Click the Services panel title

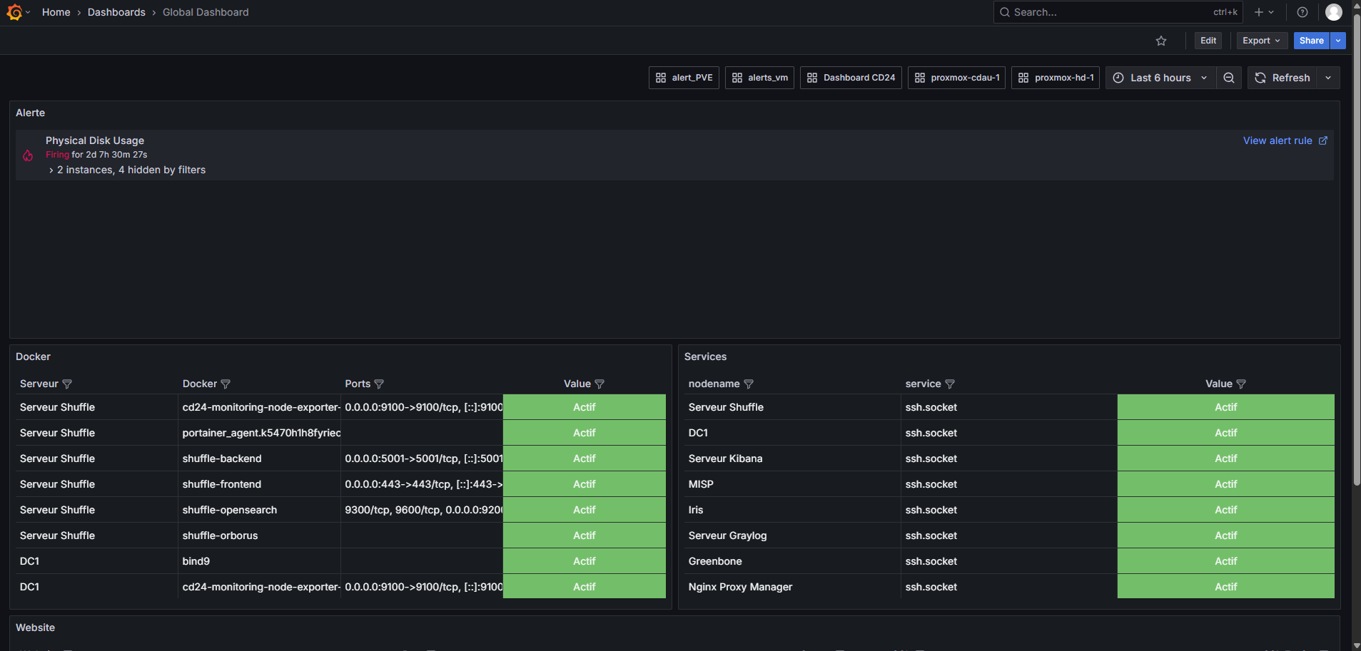tap(705, 357)
